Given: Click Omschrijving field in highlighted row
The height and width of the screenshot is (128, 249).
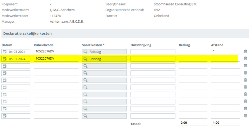Looking at the screenshot, I should tap(153, 59).
